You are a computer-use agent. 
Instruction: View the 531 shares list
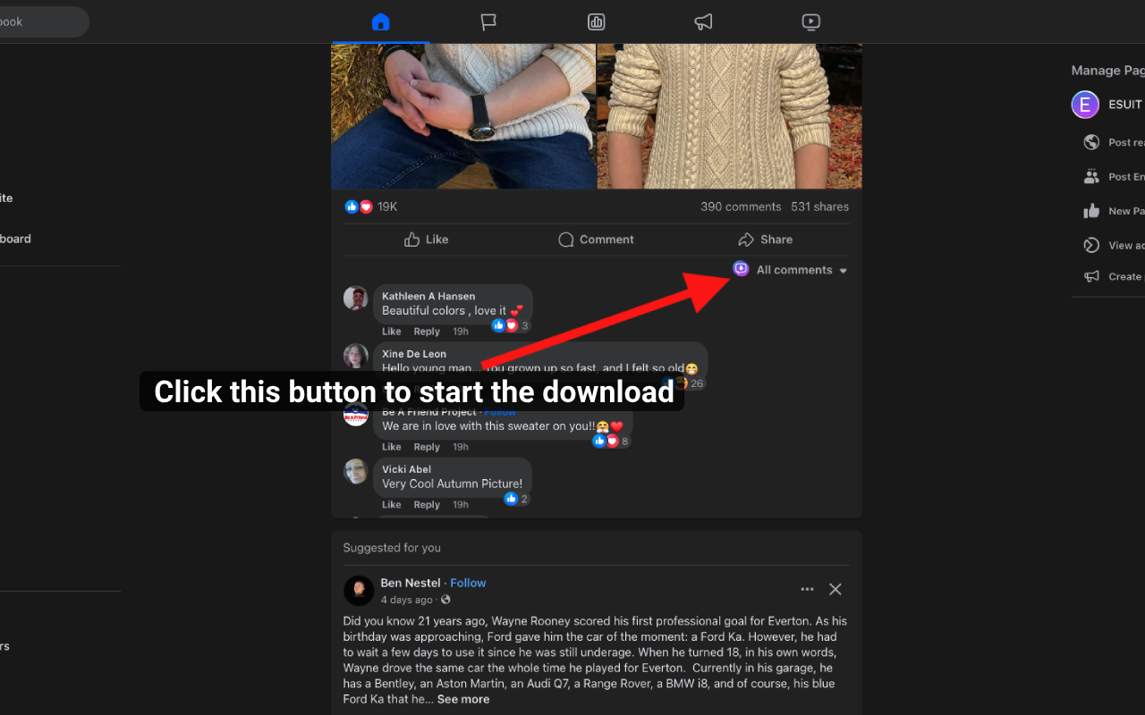click(819, 206)
